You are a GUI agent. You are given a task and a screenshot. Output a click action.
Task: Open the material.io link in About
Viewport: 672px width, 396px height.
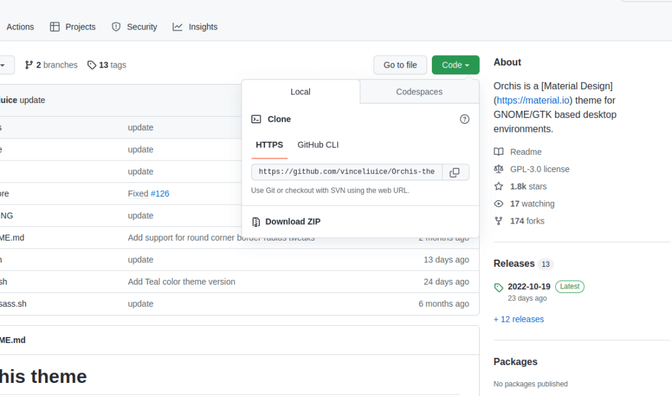click(534, 100)
